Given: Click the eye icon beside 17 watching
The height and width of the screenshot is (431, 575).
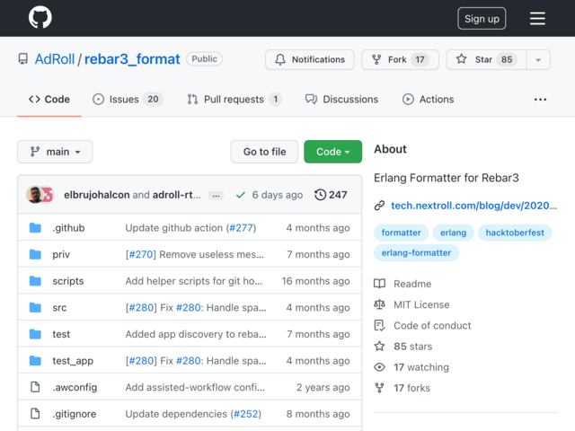Looking at the screenshot, I should [x=379, y=367].
